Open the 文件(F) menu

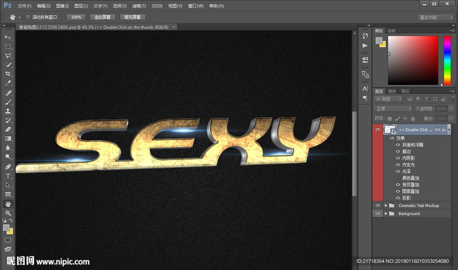(x=24, y=6)
